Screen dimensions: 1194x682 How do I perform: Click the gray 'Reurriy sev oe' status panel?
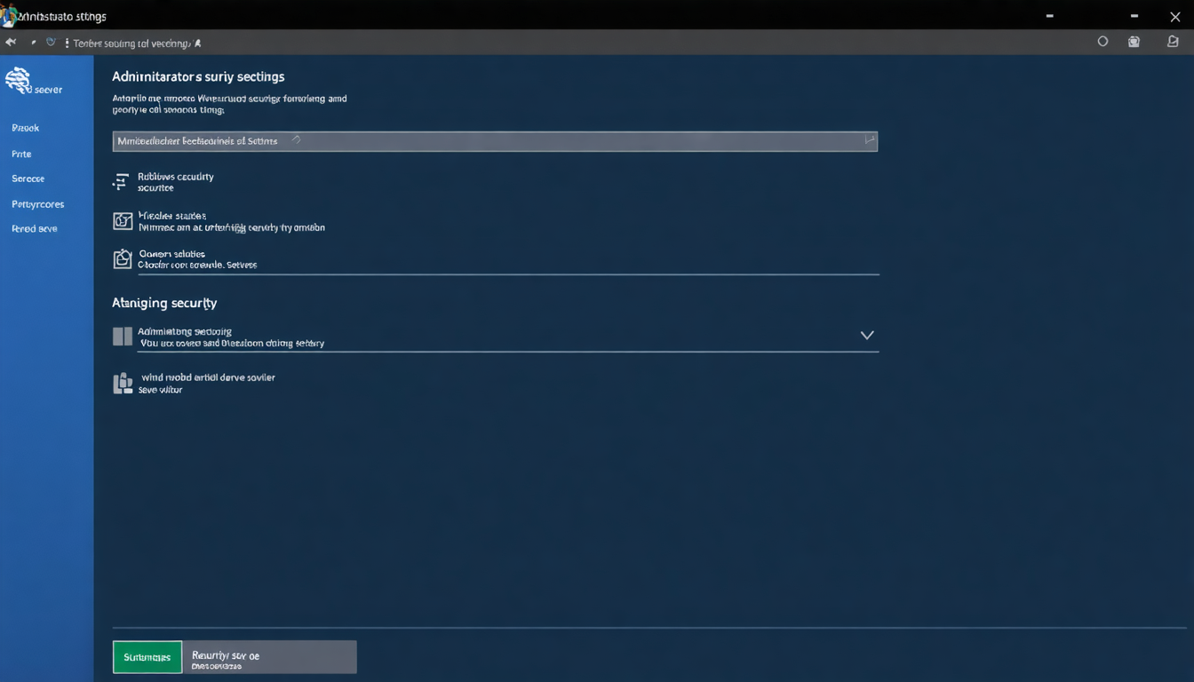tap(269, 656)
